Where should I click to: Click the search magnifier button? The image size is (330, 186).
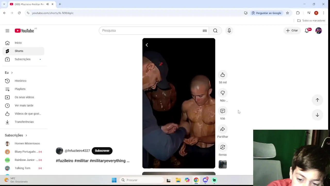pos(215,30)
